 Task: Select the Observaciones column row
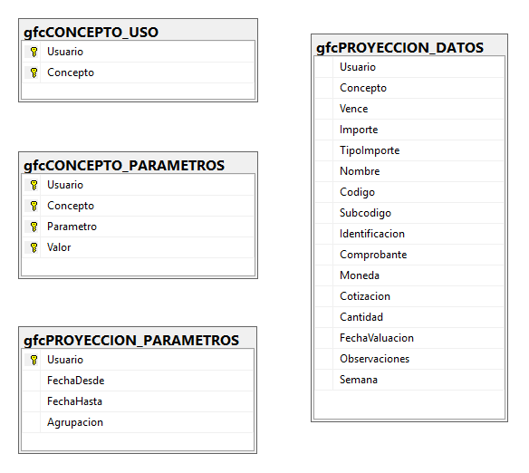pos(409,359)
